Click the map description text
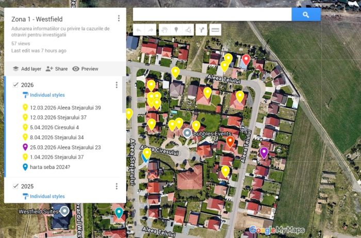The width and height of the screenshot is (361, 238). 60,32
